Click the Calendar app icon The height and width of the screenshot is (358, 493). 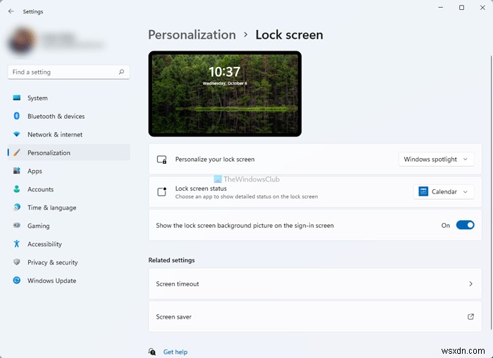[x=423, y=191]
